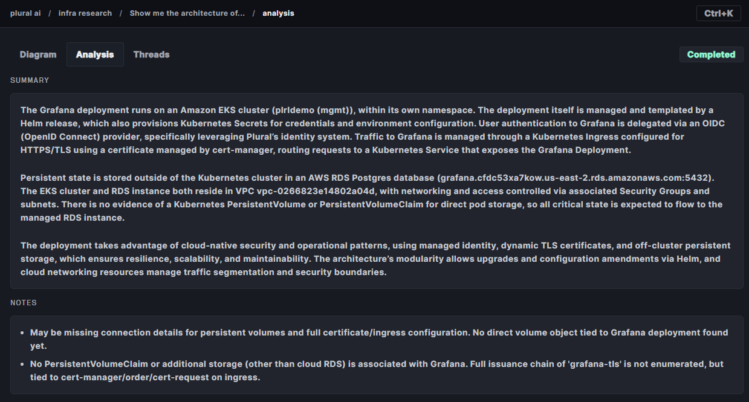Click the 'plrldemo (mgmt)' cluster name
The height and width of the screenshot is (402, 749).
tap(323, 110)
